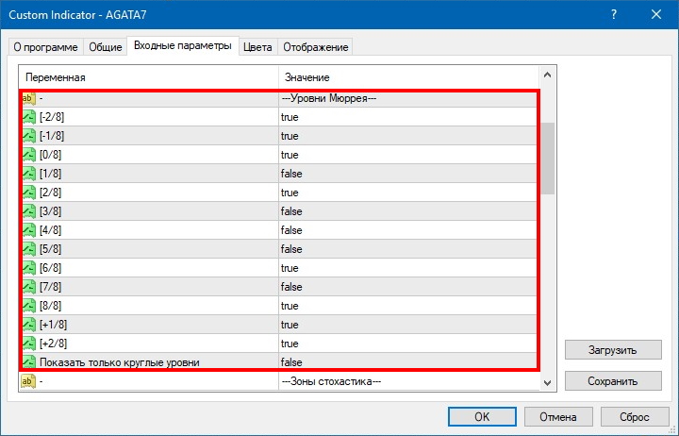
Task: Click the icon beside the [-2/8] parameter
Action: tap(28, 117)
